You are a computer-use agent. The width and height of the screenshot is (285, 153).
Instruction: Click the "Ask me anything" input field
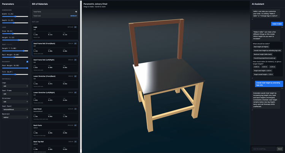point(264,149)
